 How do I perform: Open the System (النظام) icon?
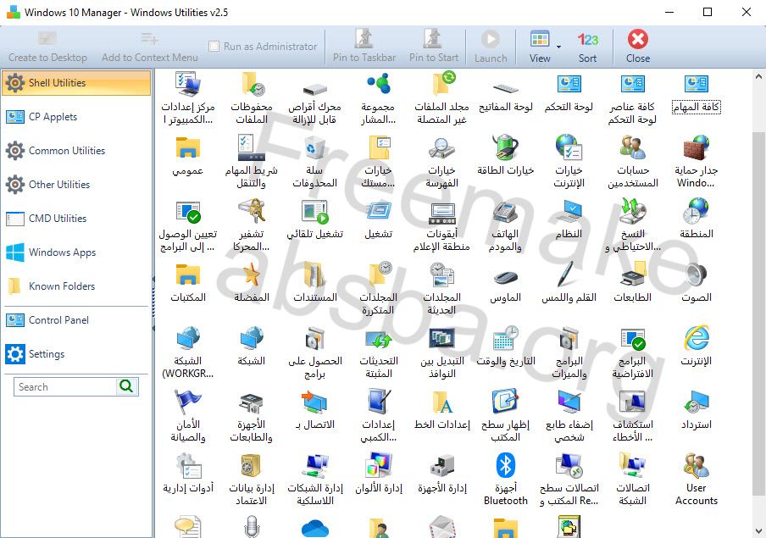(x=569, y=212)
